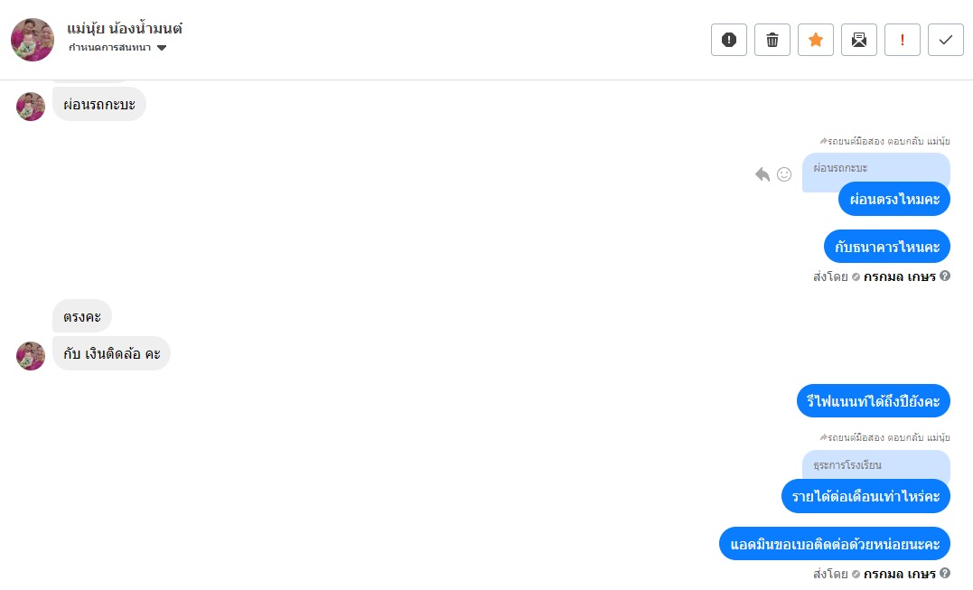Screen dimensions: 973x590
Task: Click the help icon after last กรกมล เกษร
Action: [945, 573]
